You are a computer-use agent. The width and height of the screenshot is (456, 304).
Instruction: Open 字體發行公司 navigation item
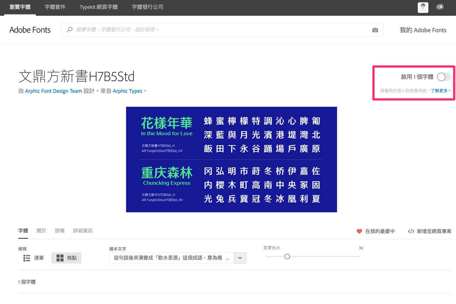(x=147, y=7)
